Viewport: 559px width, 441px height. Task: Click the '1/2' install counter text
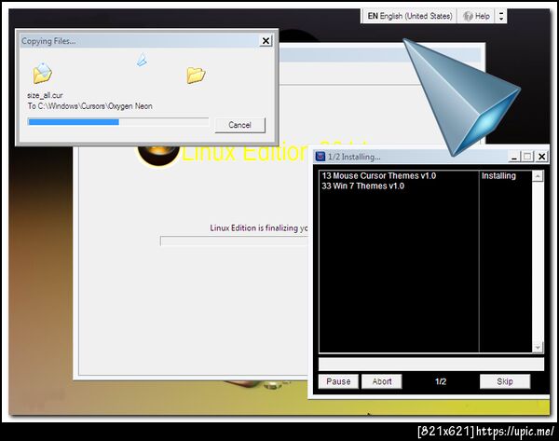click(441, 381)
